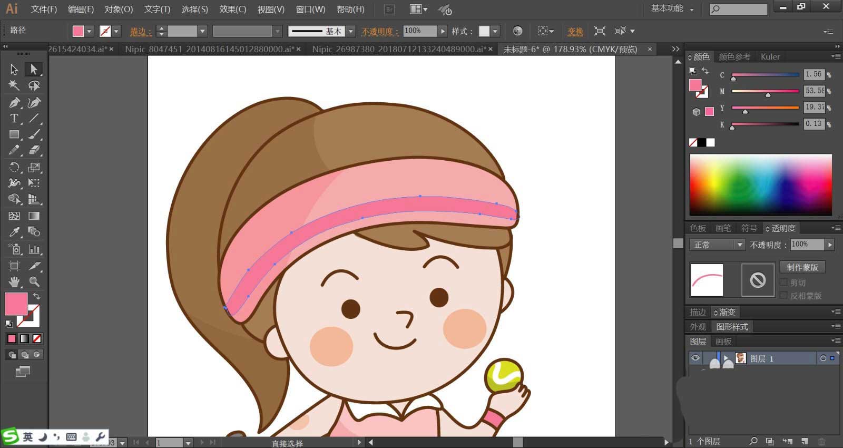Select the Direct Selection tool
The height and width of the screenshot is (448, 843).
click(x=34, y=69)
